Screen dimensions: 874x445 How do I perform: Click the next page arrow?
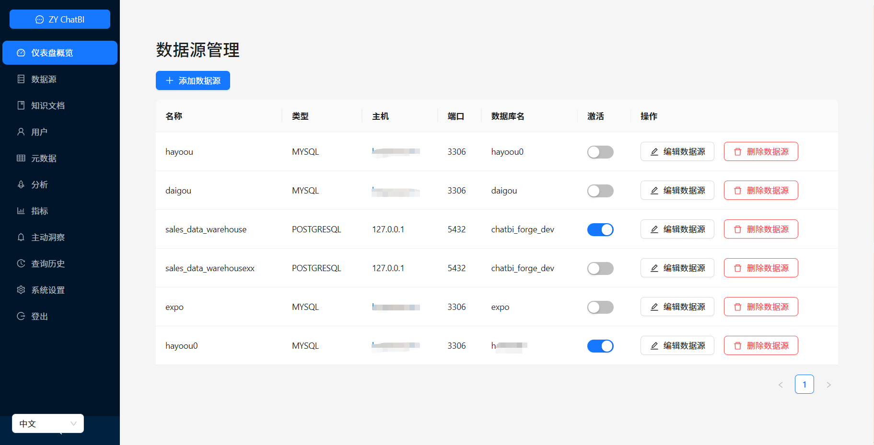[828, 384]
